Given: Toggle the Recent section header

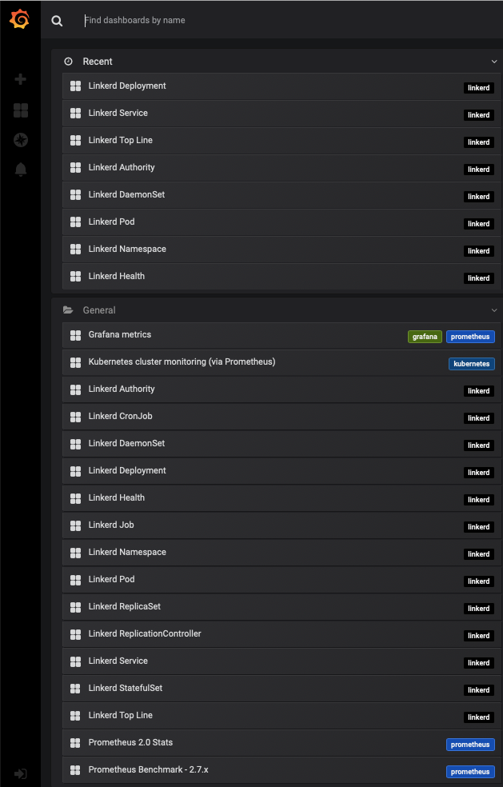Looking at the screenshot, I should [277, 62].
